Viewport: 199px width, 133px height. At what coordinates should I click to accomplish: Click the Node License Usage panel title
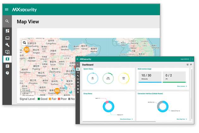coord(145,69)
